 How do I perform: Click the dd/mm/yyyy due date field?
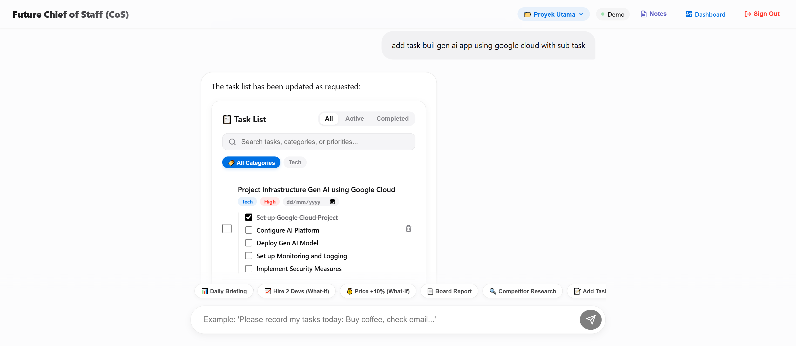coord(311,202)
